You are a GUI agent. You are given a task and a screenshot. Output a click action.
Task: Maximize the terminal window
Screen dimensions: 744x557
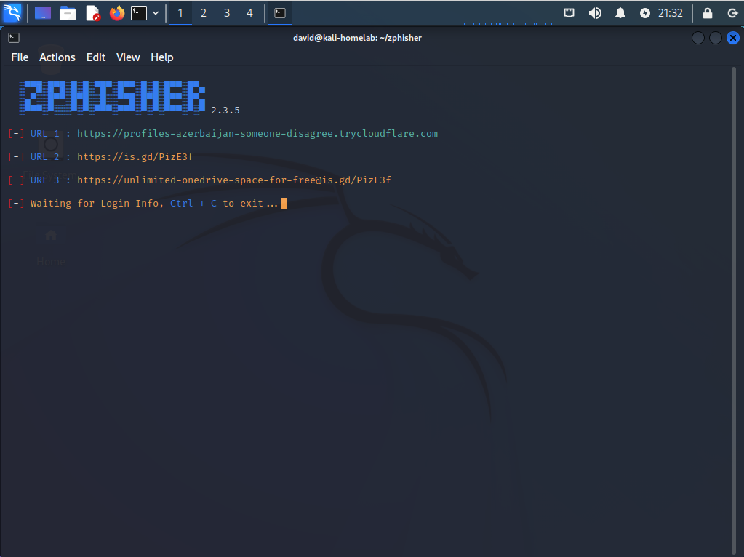point(716,38)
